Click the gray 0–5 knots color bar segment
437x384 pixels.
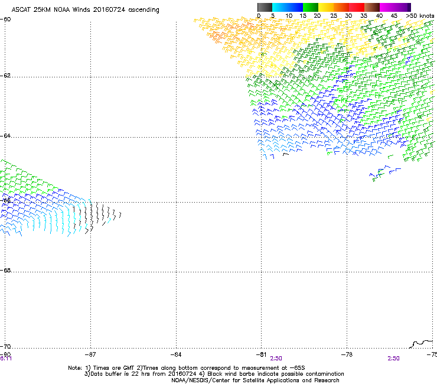pyautogui.click(x=265, y=7)
